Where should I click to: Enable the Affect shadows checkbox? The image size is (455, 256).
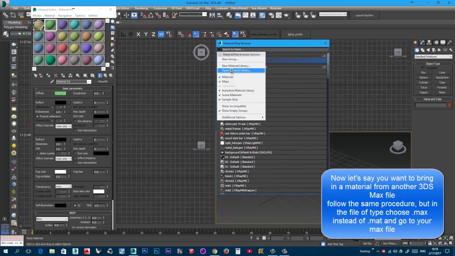(x=75, y=158)
